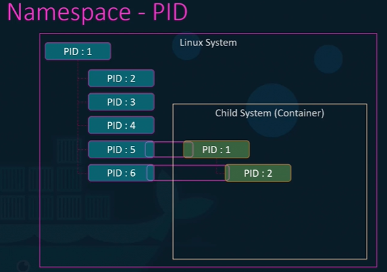Click the small outlined end of PID : 5
The height and width of the screenshot is (272, 387).
click(x=149, y=149)
